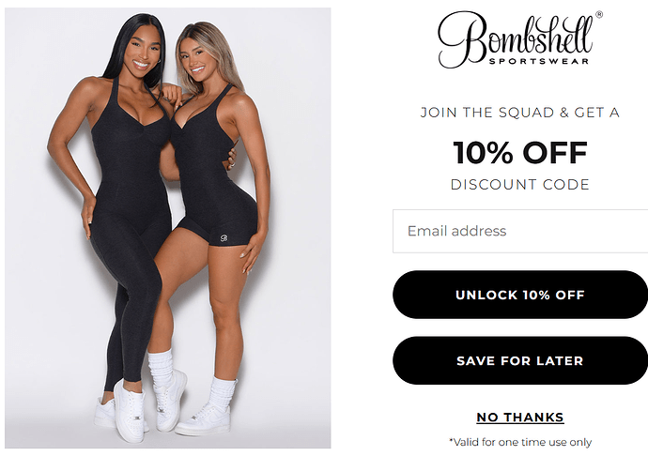648x456 pixels.
Task: Choose the SAVE FOR LATER button
Action: tap(520, 360)
